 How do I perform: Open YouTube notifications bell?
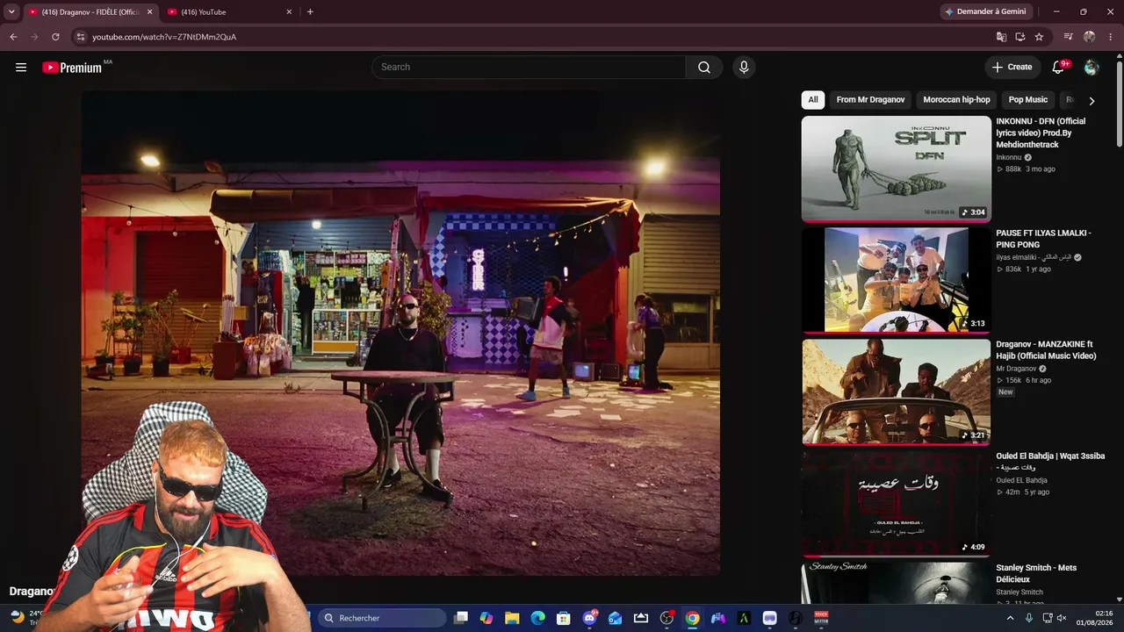(x=1058, y=68)
